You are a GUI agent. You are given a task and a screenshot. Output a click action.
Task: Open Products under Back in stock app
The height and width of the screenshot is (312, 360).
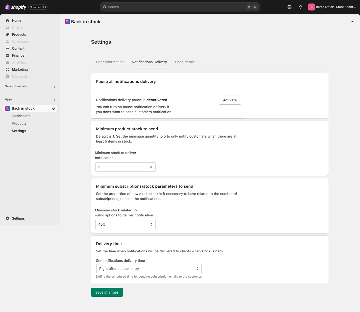[x=19, y=123]
